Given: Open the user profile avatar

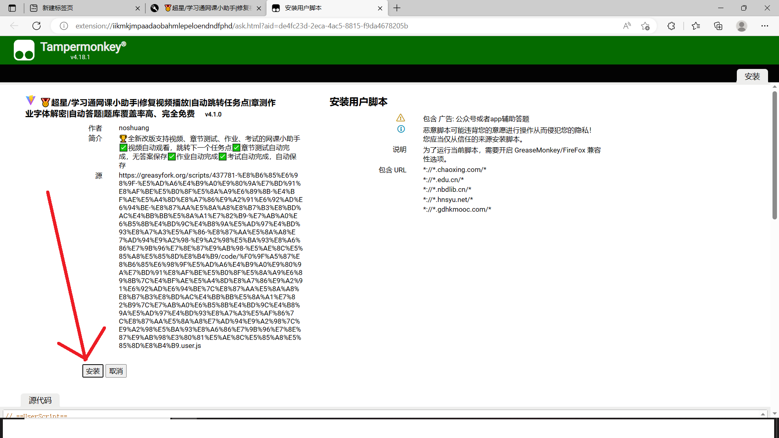Looking at the screenshot, I should tap(742, 26).
